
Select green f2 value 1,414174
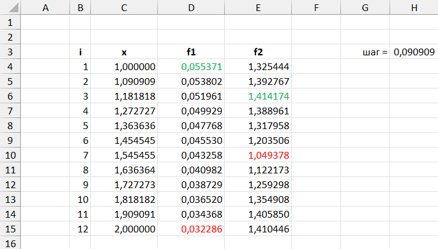click(x=258, y=96)
